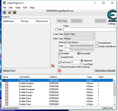Image resolution: width=118 pixels, height=111 pixels.
Task: Click the First Scan button
Action: [x=62, y=21]
